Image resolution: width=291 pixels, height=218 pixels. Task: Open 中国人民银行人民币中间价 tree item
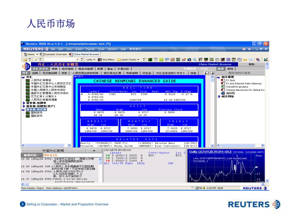click(x=48, y=90)
